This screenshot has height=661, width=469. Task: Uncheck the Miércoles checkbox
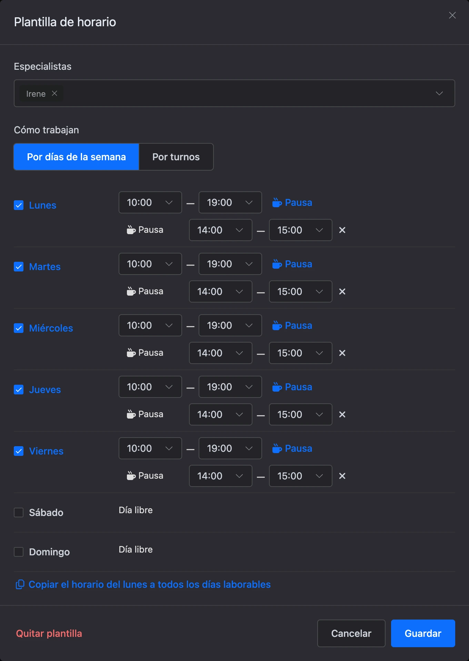(x=19, y=328)
